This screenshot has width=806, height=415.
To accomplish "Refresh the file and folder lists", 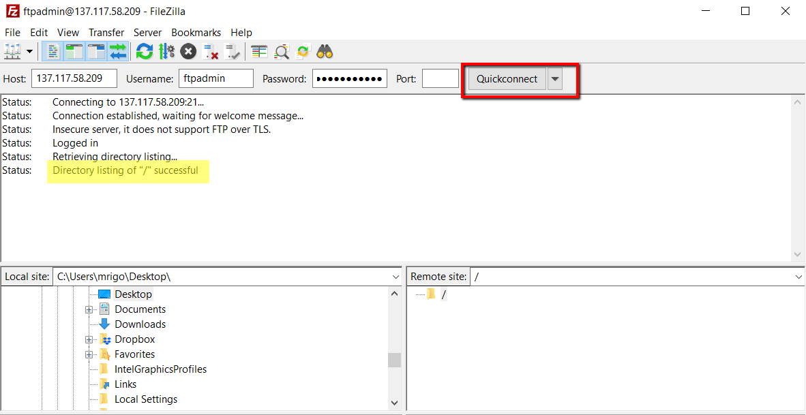I will (x=145, y=51).
